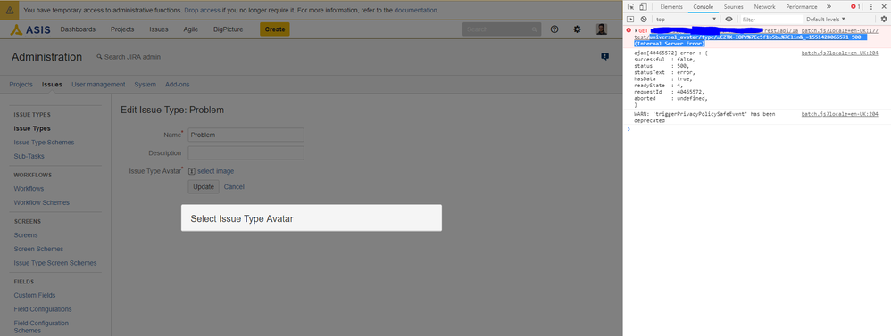Screen dimensions: 891x336
Task: Click the DevTools inspect element icon
Action: pyautogui.click(x=630, y=7)
